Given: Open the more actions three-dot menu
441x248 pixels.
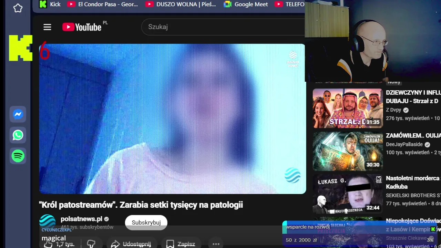Looking at the screenshot, I should (216, 244).
